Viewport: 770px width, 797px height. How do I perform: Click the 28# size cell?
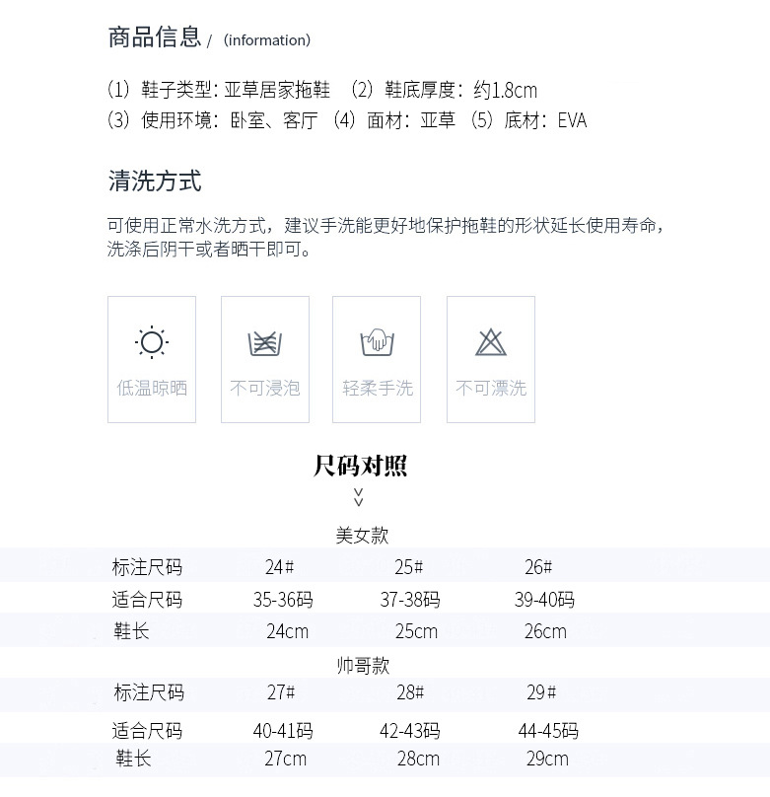(x=410, y=692)
